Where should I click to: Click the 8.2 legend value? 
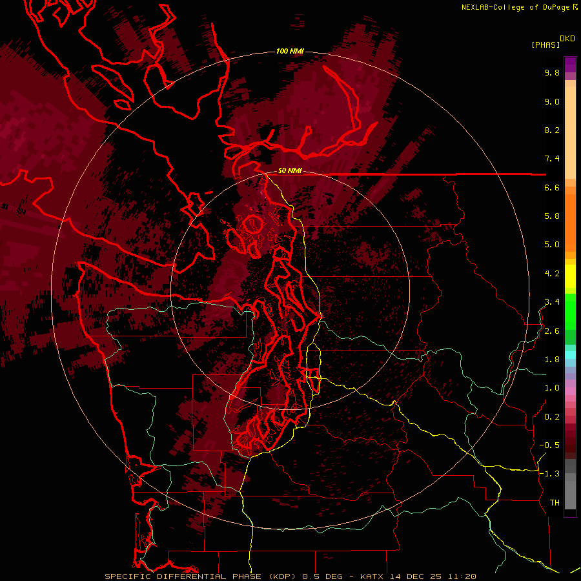(x=552, y=130)
